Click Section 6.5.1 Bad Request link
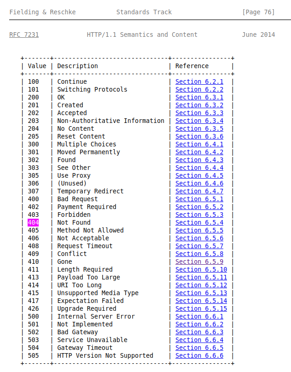Viewport: 291px width, 372px height. [199, 199]
